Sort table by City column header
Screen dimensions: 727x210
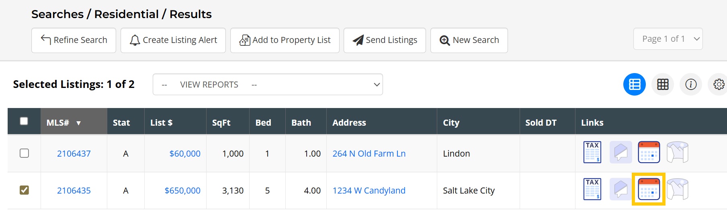tap(451, 123)
